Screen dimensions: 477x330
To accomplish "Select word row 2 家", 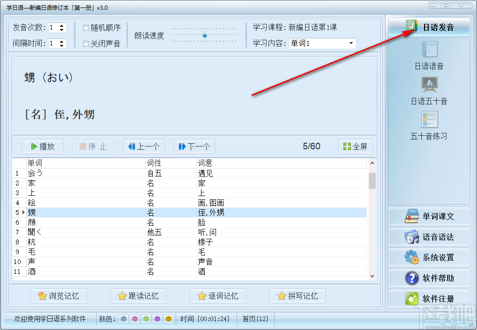I will coord(189,183).
